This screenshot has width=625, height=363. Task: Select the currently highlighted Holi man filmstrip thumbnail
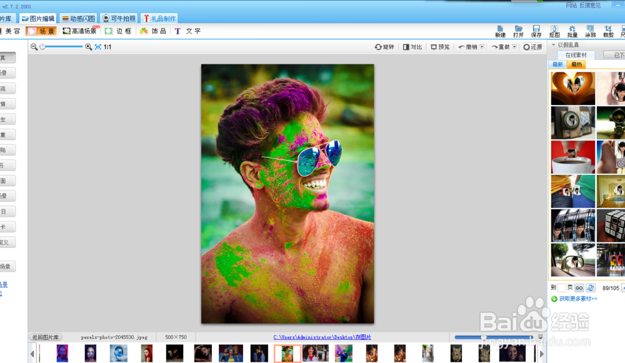(287, 354)
